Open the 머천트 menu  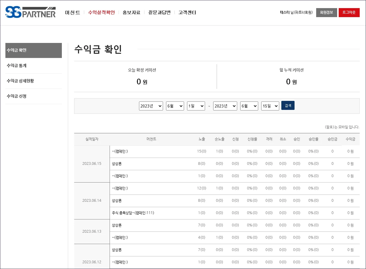click(x=73, y=12)
